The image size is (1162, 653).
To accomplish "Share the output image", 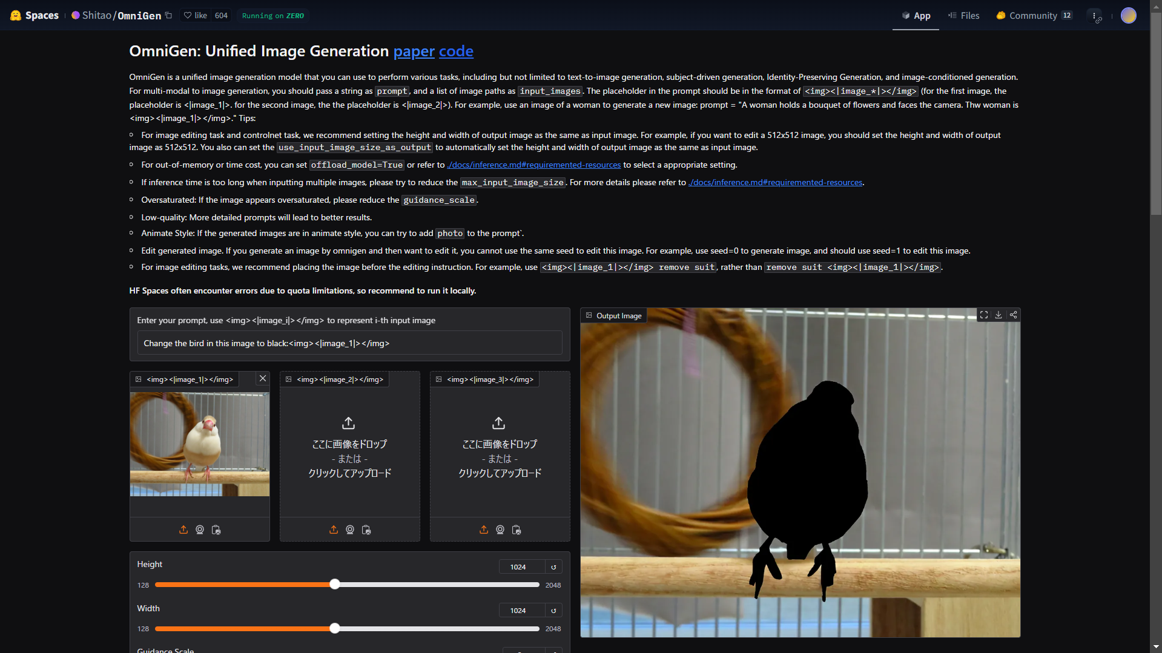I will (x=1013, y=315).
